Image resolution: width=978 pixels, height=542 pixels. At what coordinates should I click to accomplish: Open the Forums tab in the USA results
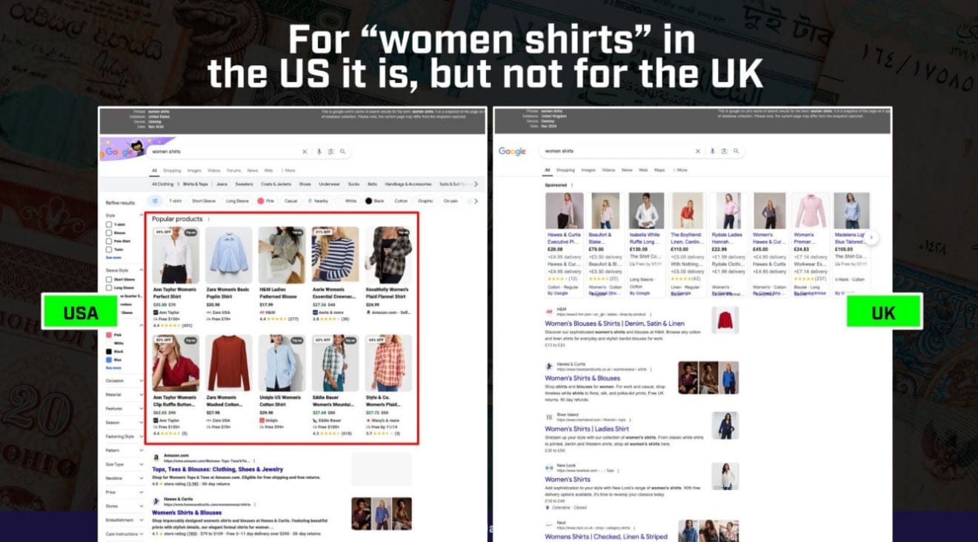tap(233, 170)
